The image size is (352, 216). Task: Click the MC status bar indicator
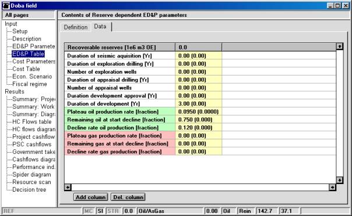coord(89,211)
